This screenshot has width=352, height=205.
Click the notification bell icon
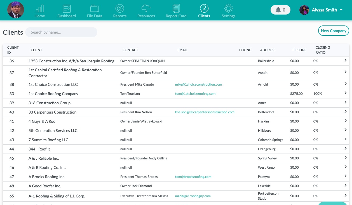[x=278, y=10]
